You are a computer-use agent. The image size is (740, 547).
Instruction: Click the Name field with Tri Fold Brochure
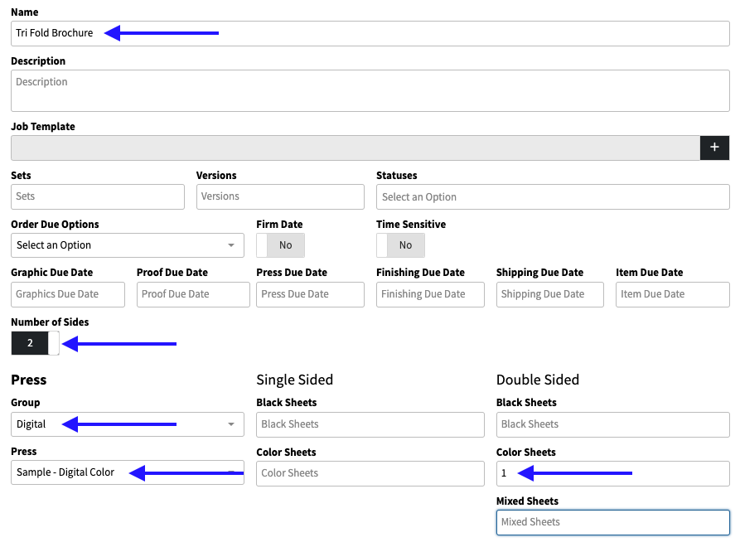pyautogui.click(x=370, y=33)
